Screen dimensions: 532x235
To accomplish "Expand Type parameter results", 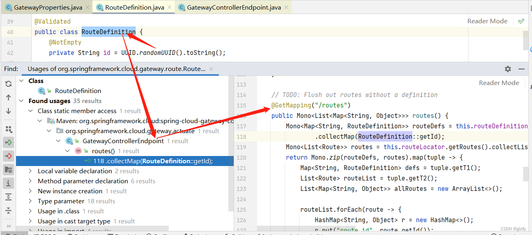I will pos(31,201).
